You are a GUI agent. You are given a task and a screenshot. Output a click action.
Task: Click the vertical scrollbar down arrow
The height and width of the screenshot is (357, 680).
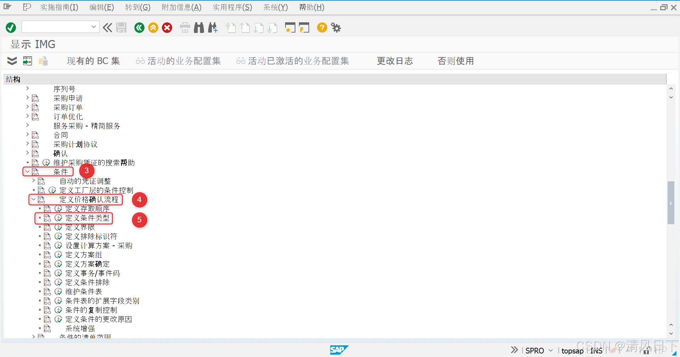click(671, 333)
